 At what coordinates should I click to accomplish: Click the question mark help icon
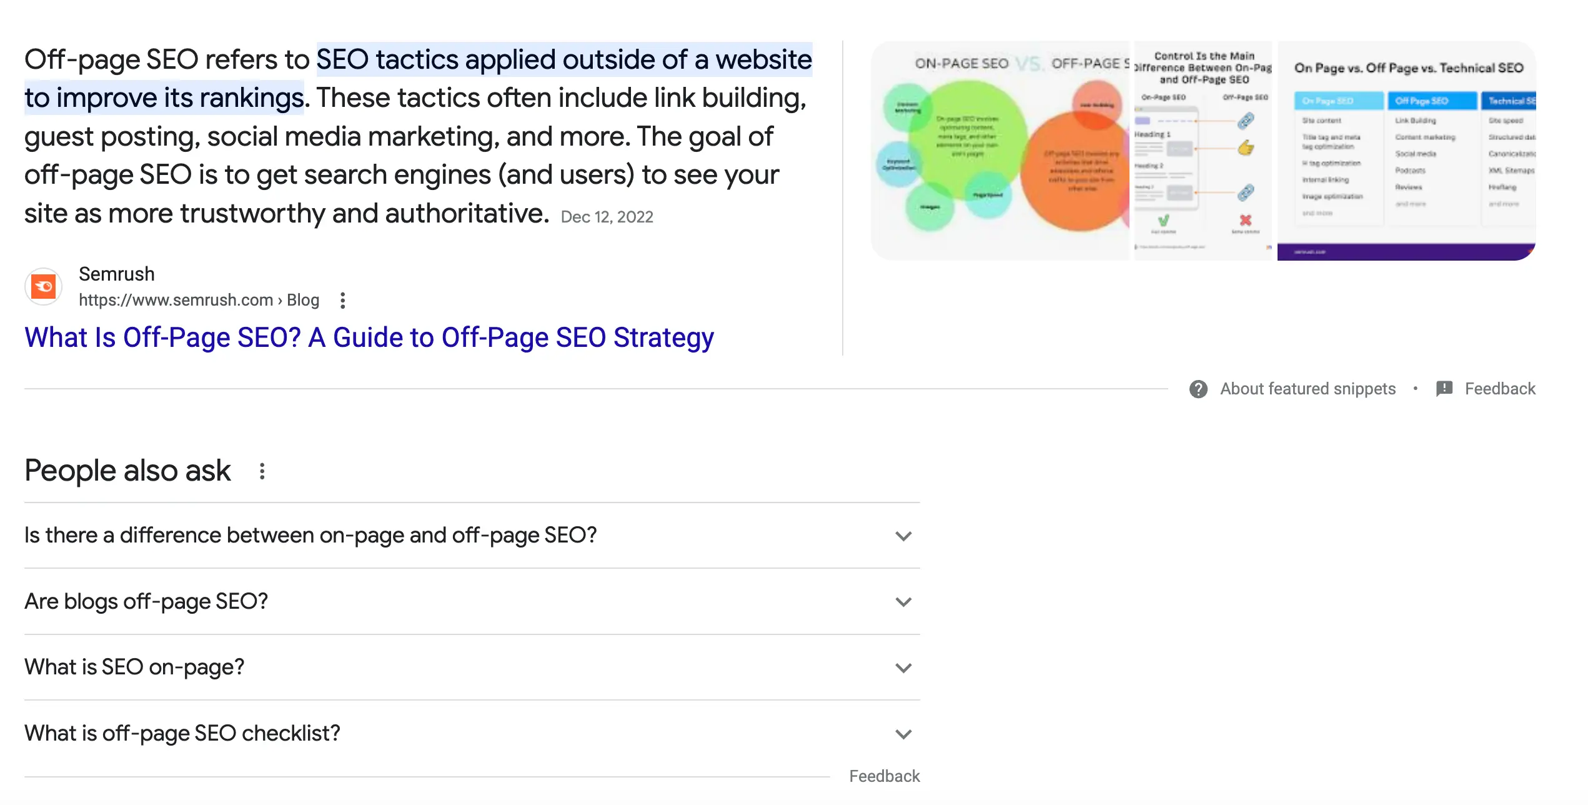(x=1198, y=389)
